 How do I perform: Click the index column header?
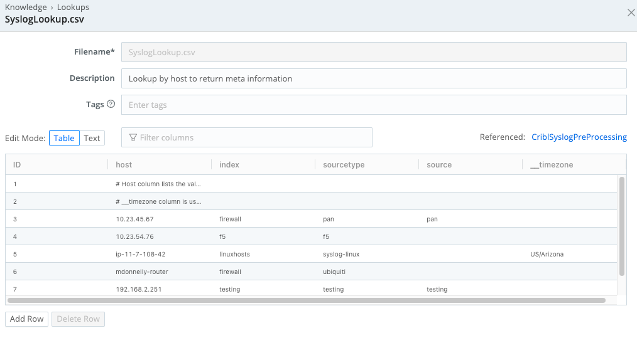[x=229, y=165]
